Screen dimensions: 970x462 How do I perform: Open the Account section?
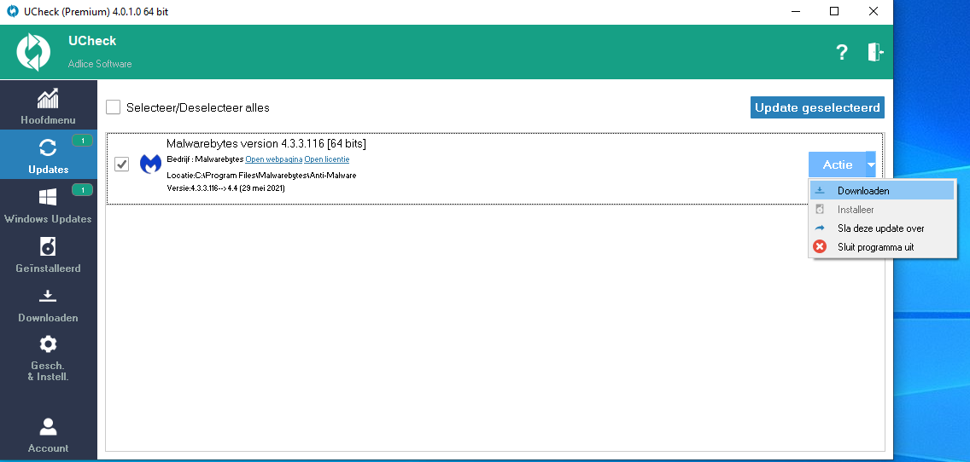click(x=49, y=435)
